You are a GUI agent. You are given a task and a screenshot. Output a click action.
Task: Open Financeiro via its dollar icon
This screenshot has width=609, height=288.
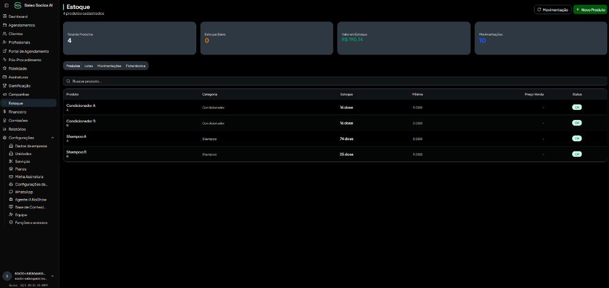click(4, 112)
